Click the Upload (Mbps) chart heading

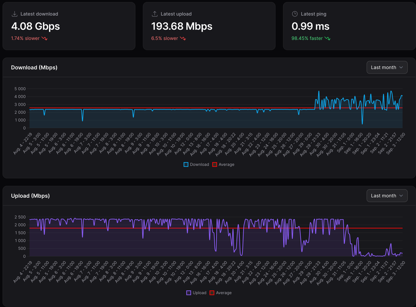[30, 196]
